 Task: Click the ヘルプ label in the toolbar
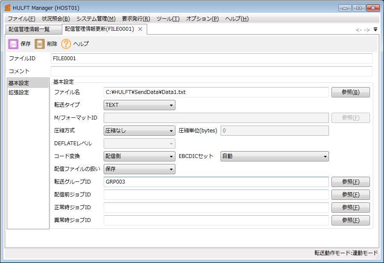pyautogui.click(x=81, y=44)
